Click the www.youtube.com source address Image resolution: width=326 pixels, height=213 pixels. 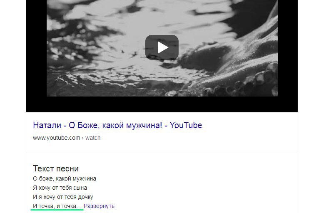coord(56,138)
